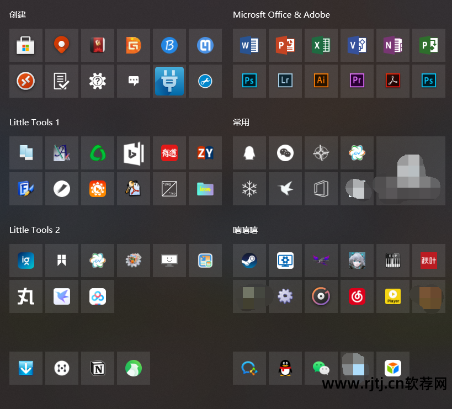The width and height of the screenshot is (452, 409).
Task: Open the Get Help gear tile
Action: [98, 81]
